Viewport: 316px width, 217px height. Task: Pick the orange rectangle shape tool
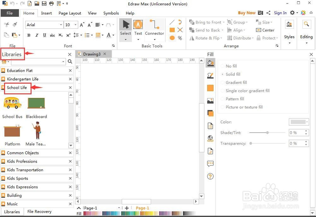tap(172, 30)
